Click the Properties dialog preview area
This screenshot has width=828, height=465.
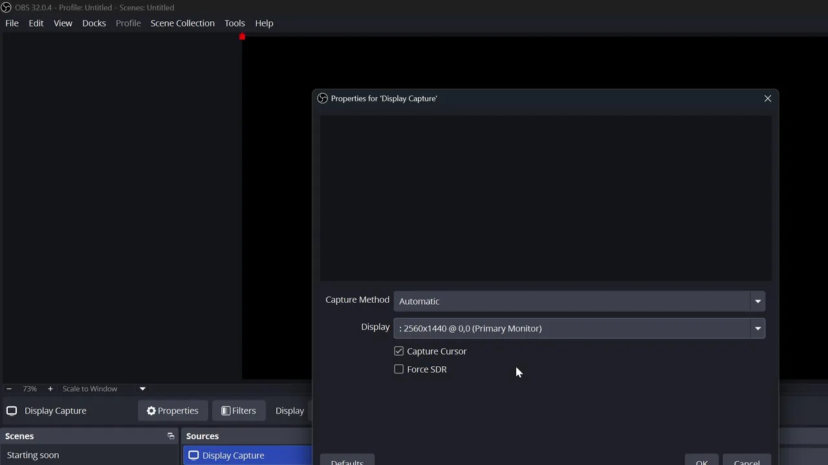(545, 198)
